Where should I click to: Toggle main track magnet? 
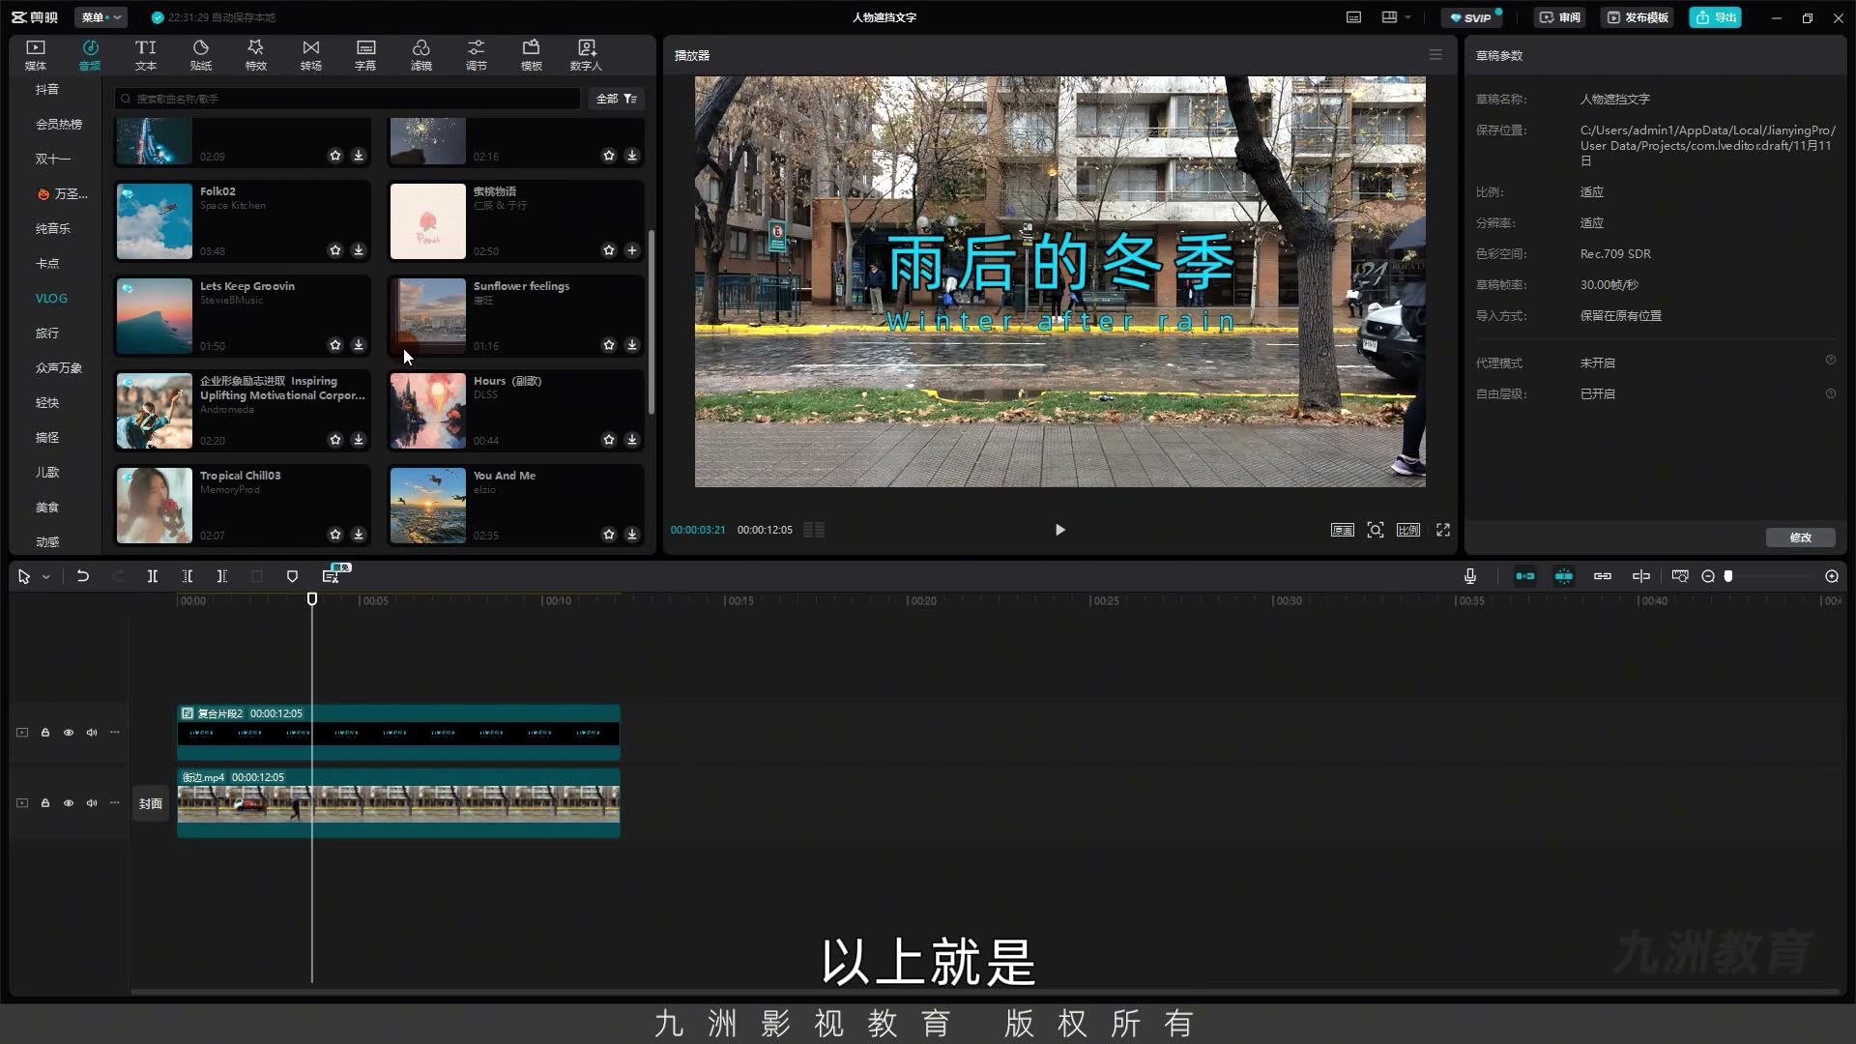pyautogui.click(x=1524, y=576)
